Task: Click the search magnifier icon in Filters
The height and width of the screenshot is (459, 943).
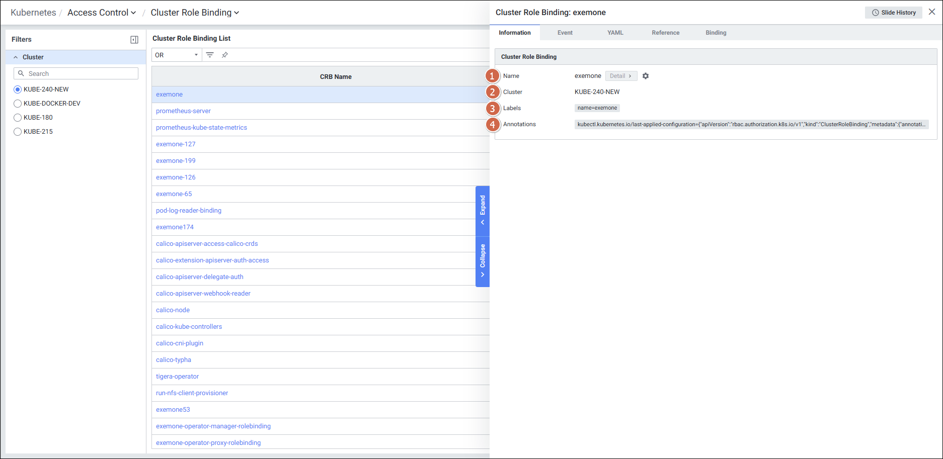Action: coord(21,73)
